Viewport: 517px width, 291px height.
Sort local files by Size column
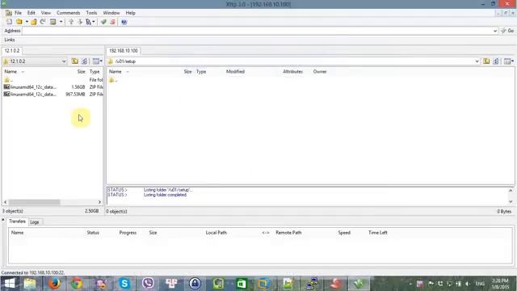click(x=81, y=72)
